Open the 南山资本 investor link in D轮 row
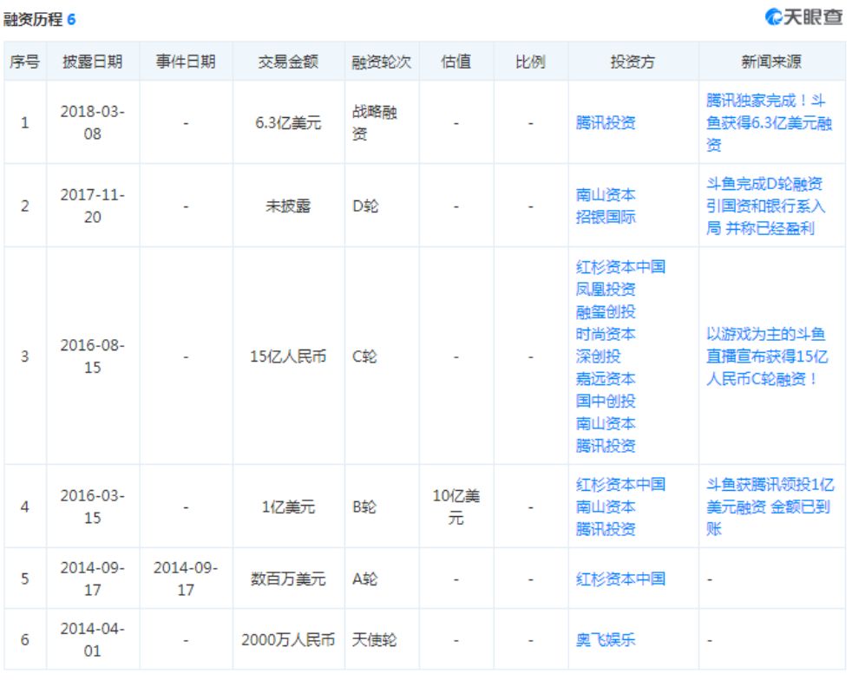Viewport: 852px width, 680px height. coord(606,195)
